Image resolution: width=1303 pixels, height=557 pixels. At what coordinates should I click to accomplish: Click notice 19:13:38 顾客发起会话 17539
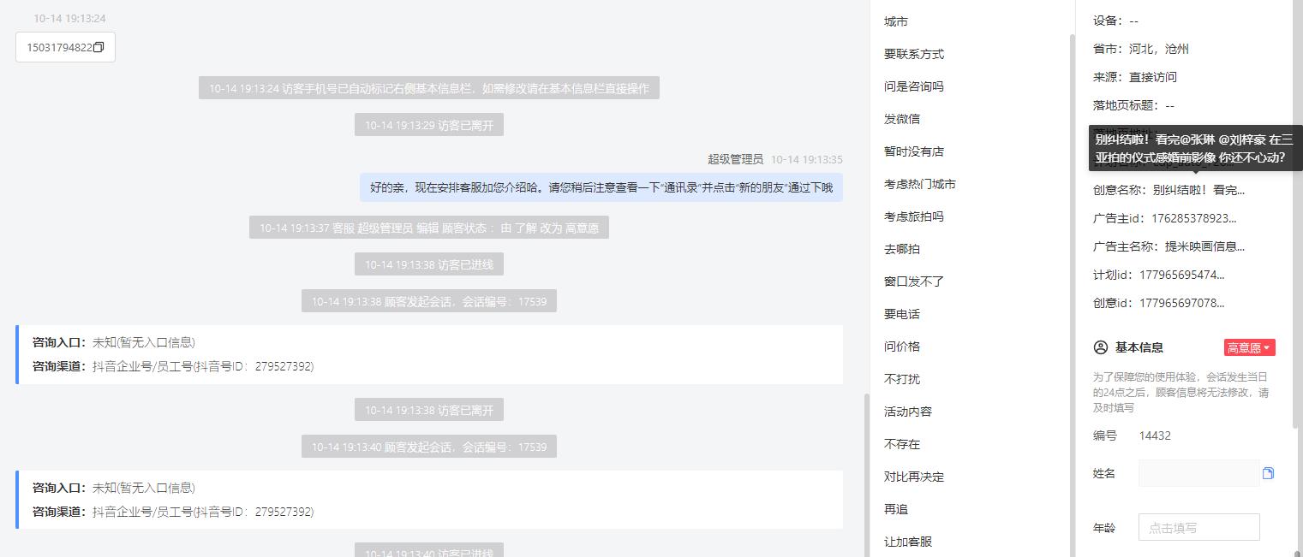(429, 301)
